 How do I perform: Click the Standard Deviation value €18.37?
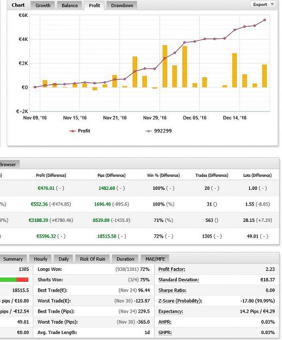[267, 280]
